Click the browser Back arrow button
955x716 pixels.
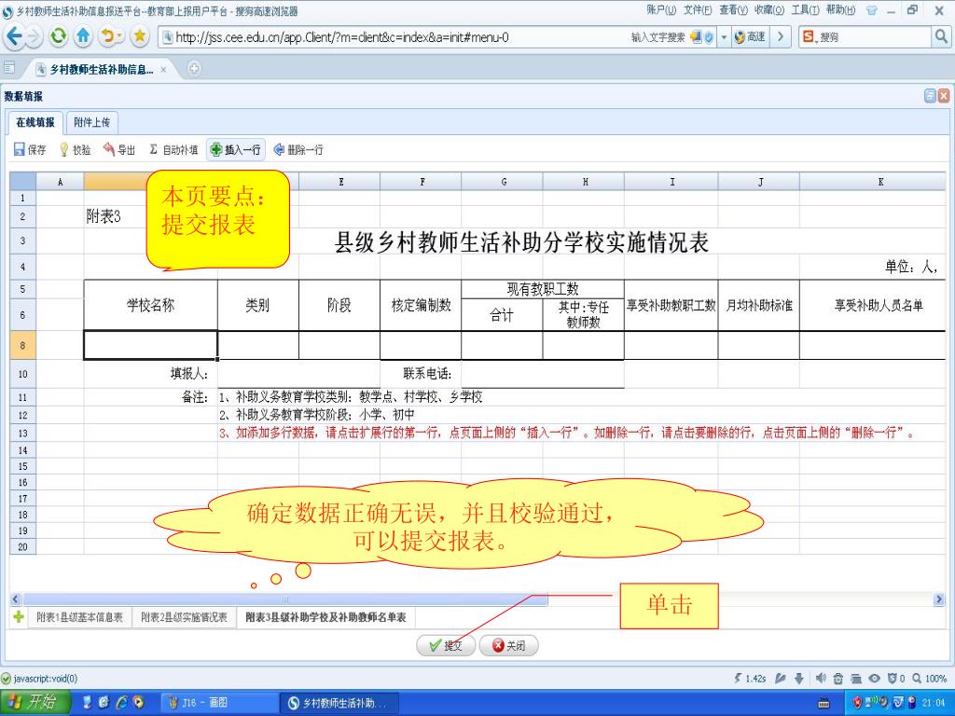click(13, 36)
